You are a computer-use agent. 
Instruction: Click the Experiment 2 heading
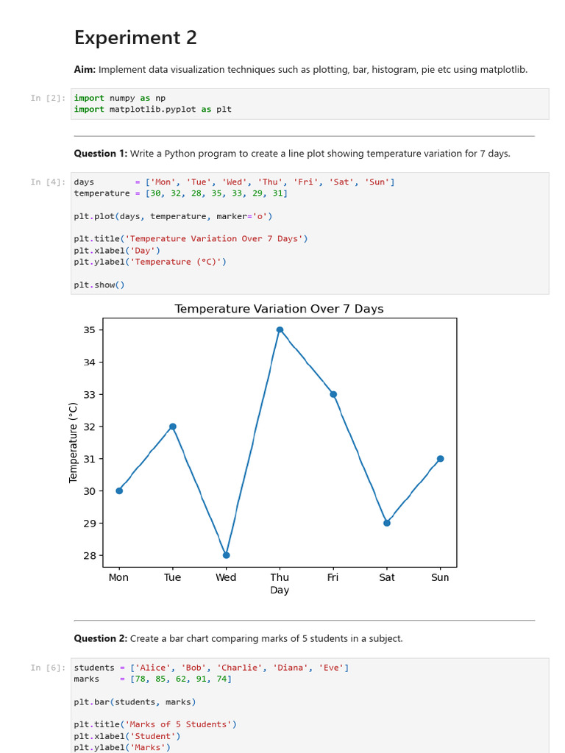[x=135, y=38]
